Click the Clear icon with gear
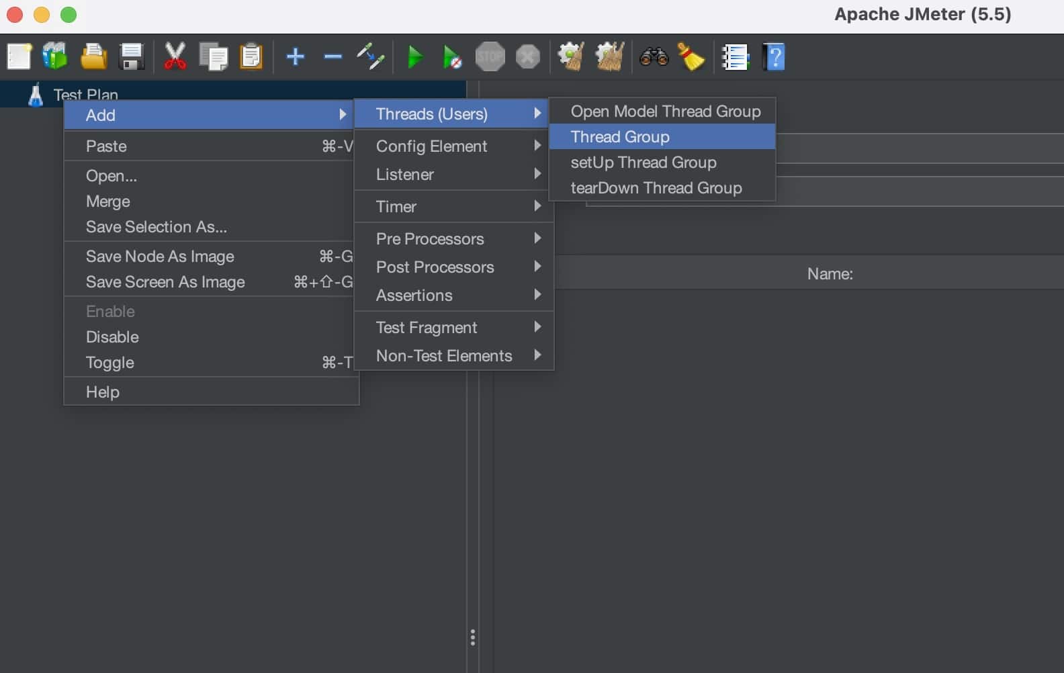 pyautogui.click(x=571, y=56)
